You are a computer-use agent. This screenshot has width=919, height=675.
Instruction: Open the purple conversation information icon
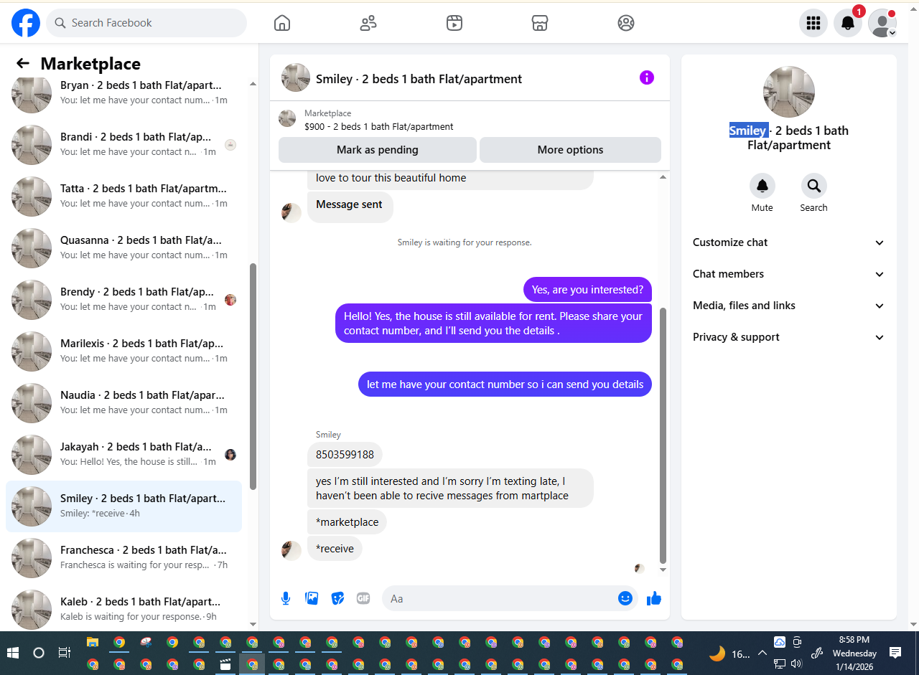pos(647,77)
